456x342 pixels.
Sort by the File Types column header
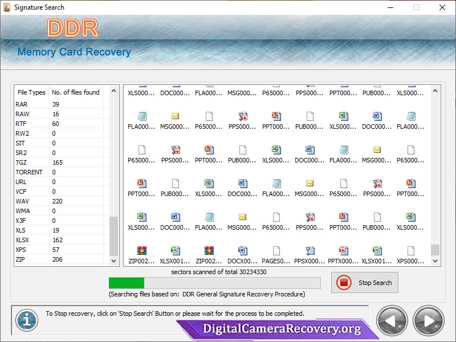(31, 92)
